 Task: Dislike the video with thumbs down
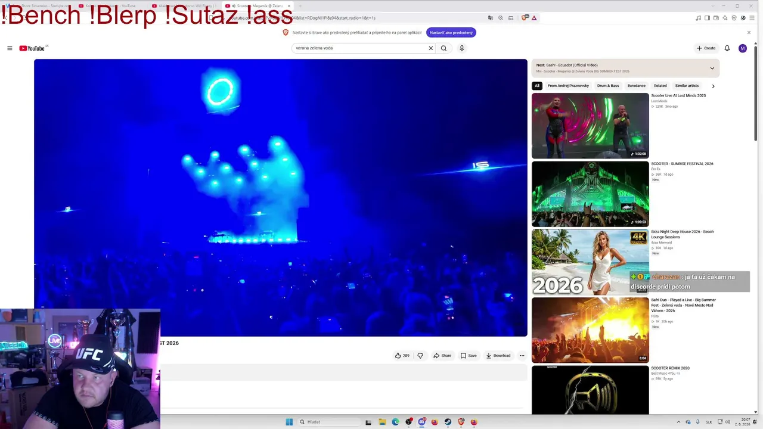pyautogui.click(x=420, y=356)
